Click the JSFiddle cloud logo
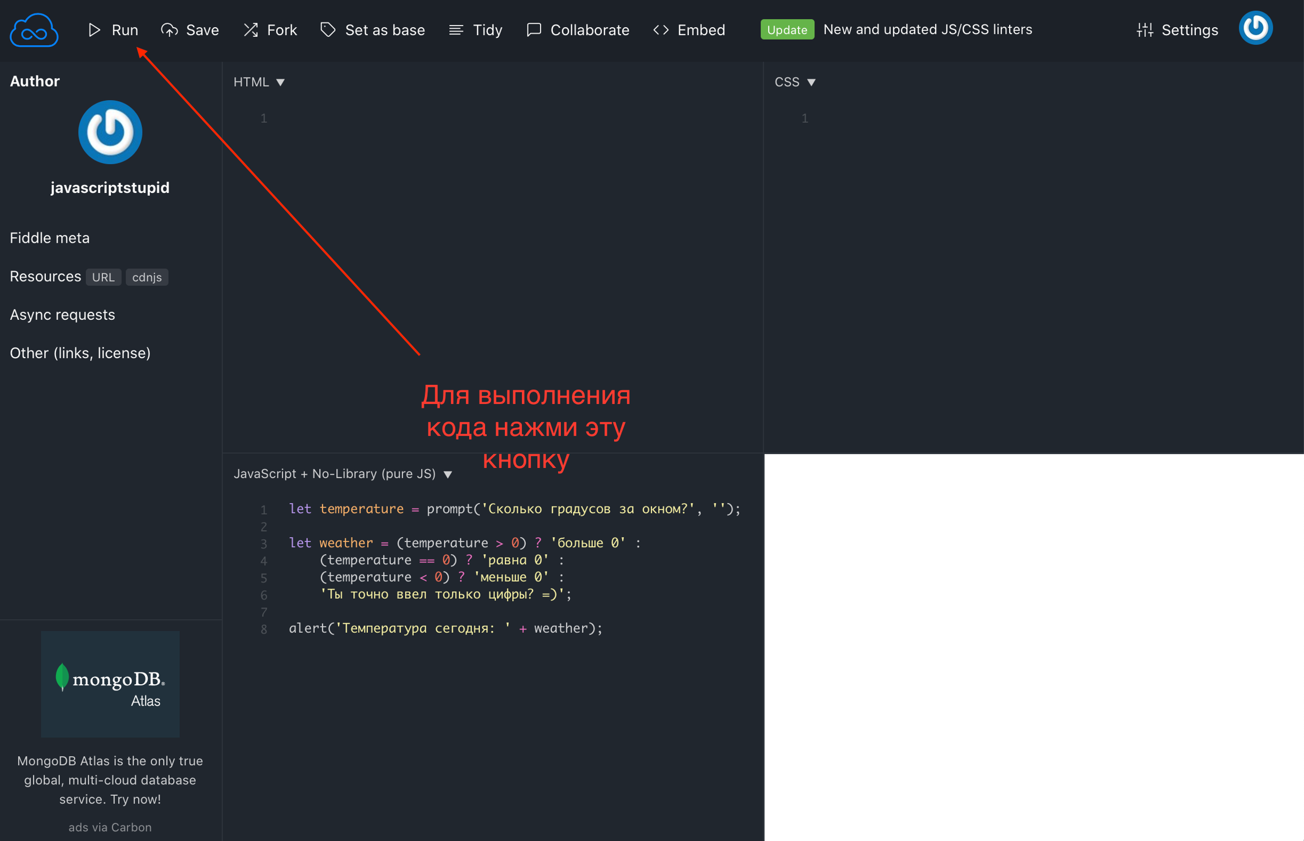Screen dimensions: 1304x841 (x=34, y=29)
